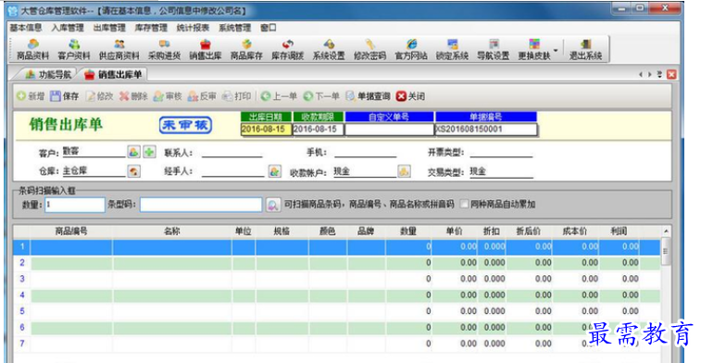The height and width of the screenshot is (363, 701).
Task: Open the 交易类型 field showing 现金
Action: tap(501, 171)
